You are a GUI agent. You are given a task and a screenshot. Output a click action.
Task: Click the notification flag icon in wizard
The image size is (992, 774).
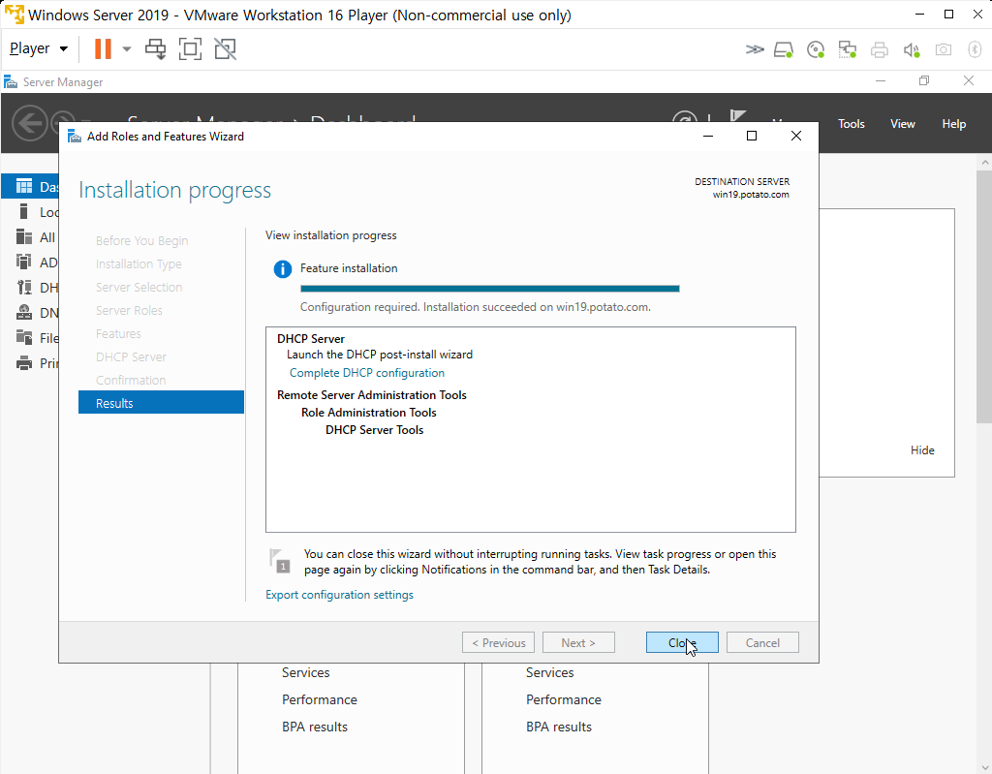280,561
